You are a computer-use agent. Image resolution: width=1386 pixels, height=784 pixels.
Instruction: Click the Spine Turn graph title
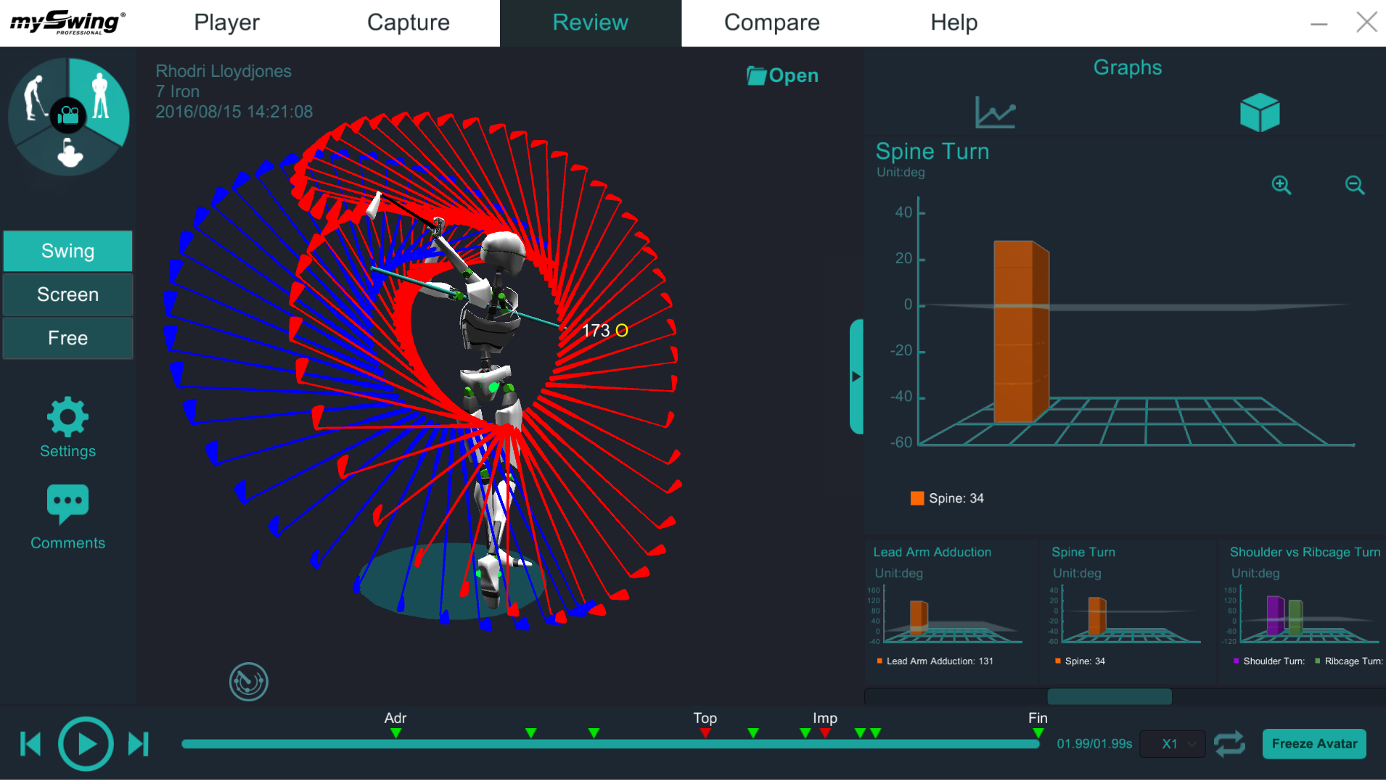pyautogui.click(x=932, y=151)
